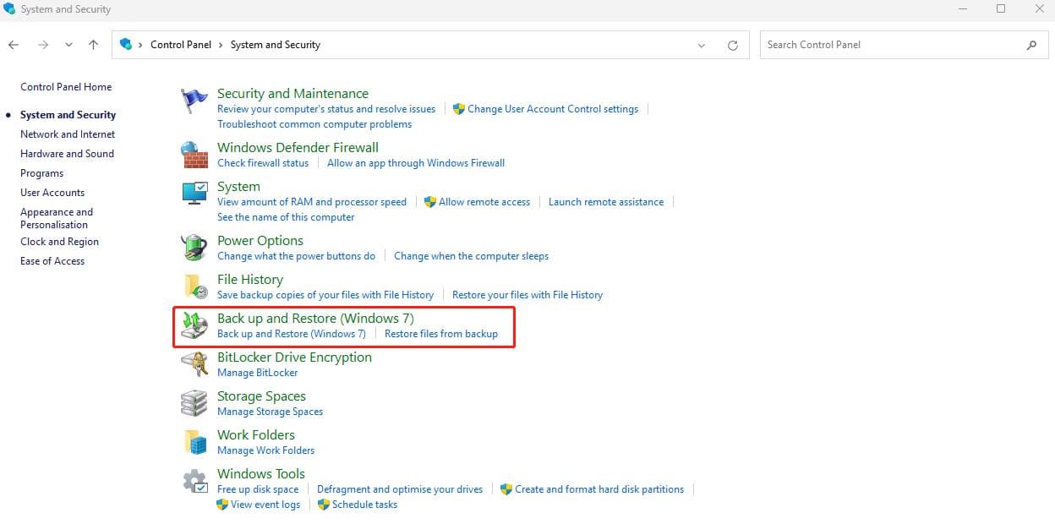Open the Power Options heading
Screen dimensions: 1055x524
click(260, 241)
